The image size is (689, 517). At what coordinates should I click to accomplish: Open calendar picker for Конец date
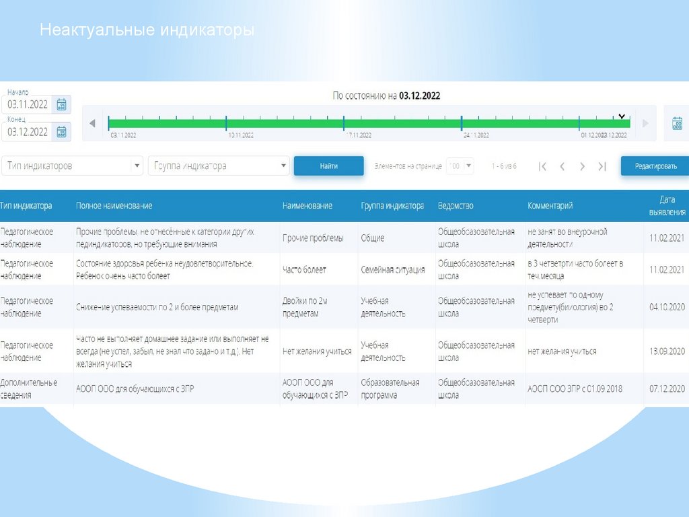[61, 132]
